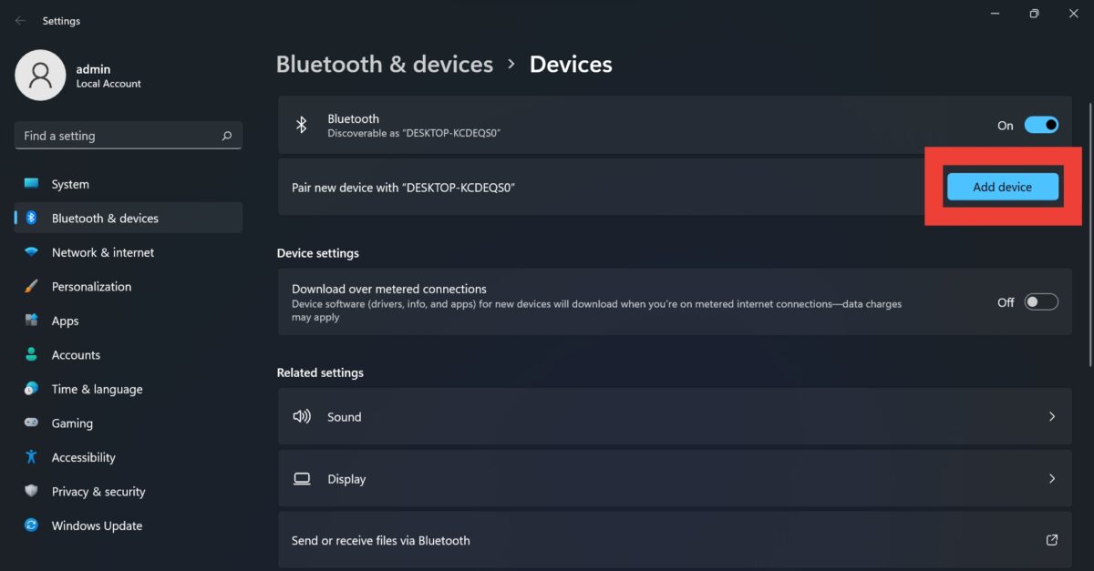This screenshot has width=1094, height=571.
Task: Enable Download over metered connections
Action: [1041, 301]
